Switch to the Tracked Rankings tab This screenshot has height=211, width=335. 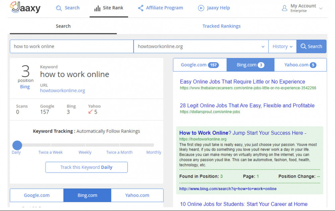pos(221,26)
